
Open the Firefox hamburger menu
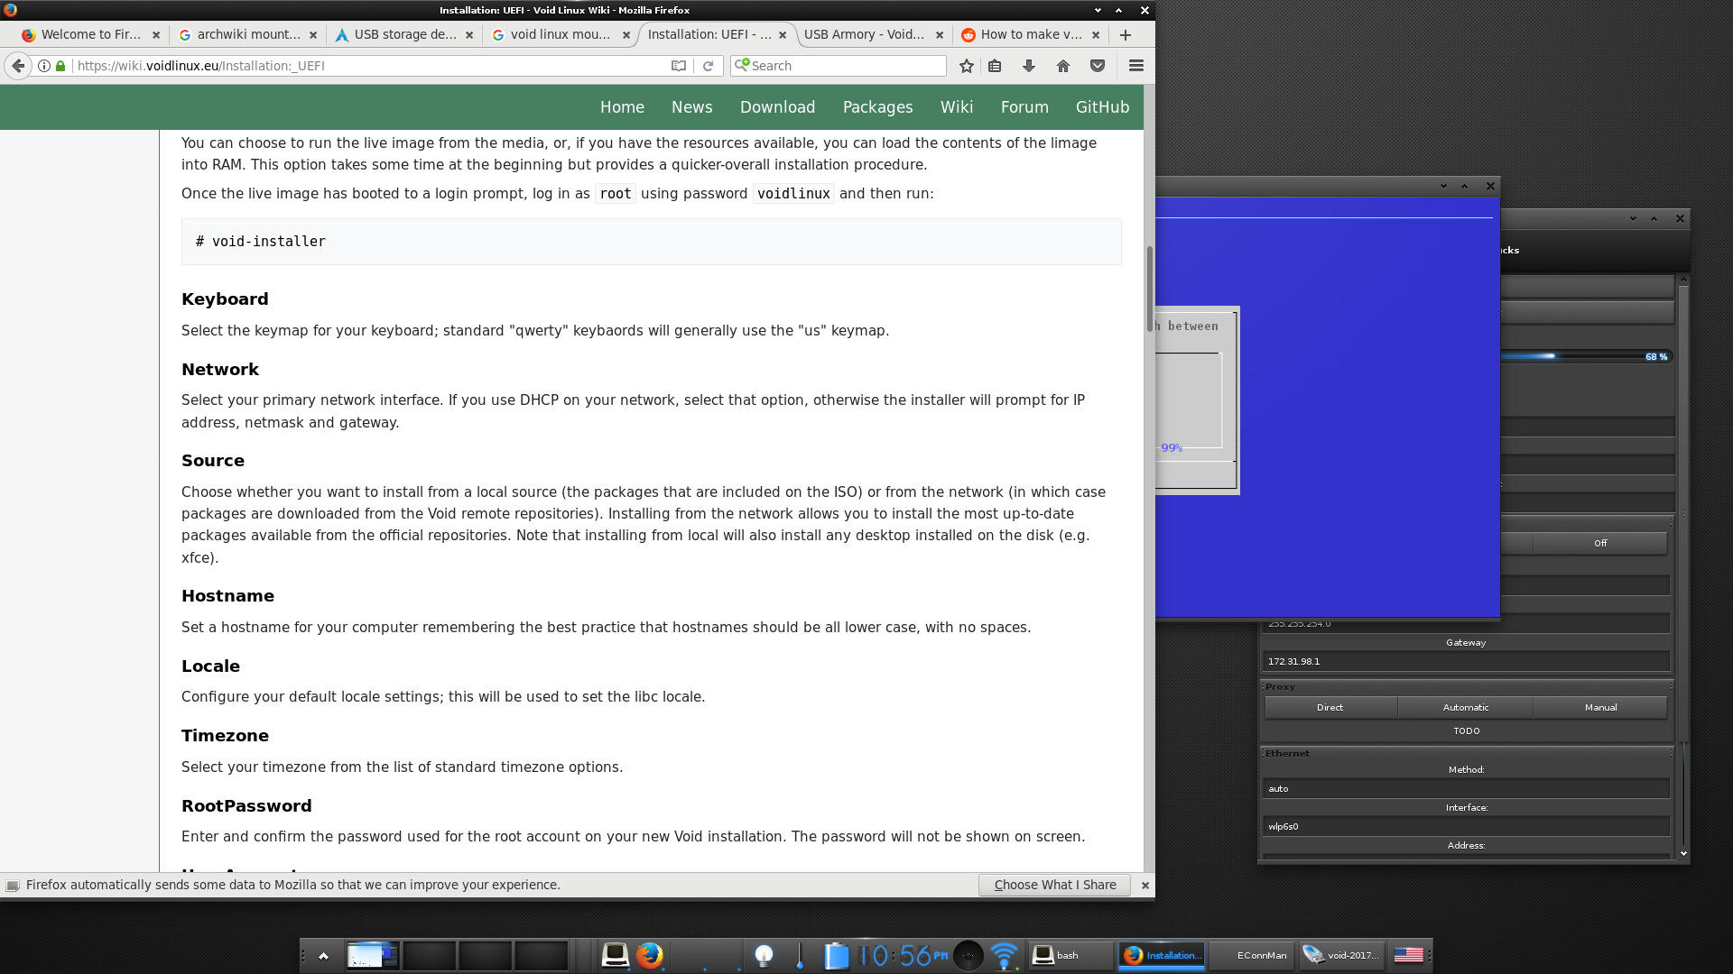click(1136, 66)
